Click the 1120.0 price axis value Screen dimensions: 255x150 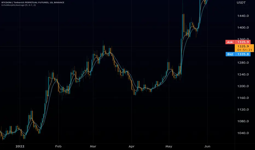[x=243, y=110]
